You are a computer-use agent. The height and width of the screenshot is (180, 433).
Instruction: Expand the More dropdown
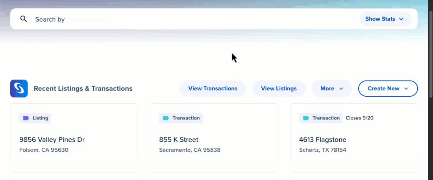(x=332, y=88)
